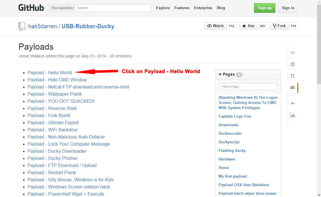Click the page scrollbar up arrow
Screen dimensions: 321x197
tap(319, 2)
